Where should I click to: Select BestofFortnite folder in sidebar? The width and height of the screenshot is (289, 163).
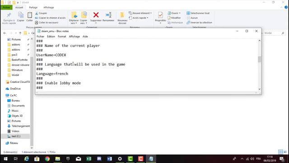click(17, 60)
